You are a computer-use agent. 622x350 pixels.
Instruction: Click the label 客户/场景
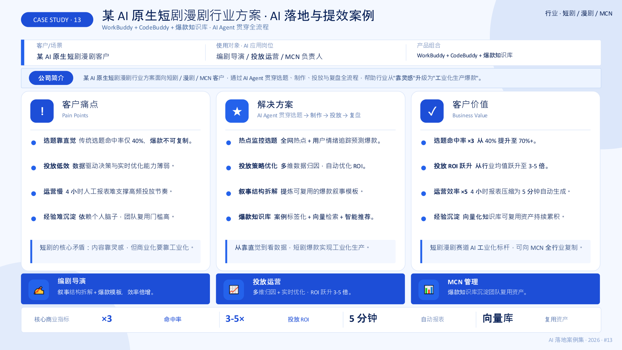[x=49, y=45]
